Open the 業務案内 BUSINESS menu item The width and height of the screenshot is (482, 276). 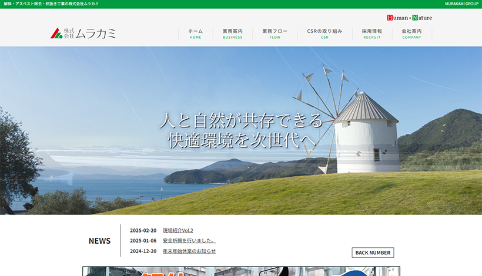coord(232,33)
